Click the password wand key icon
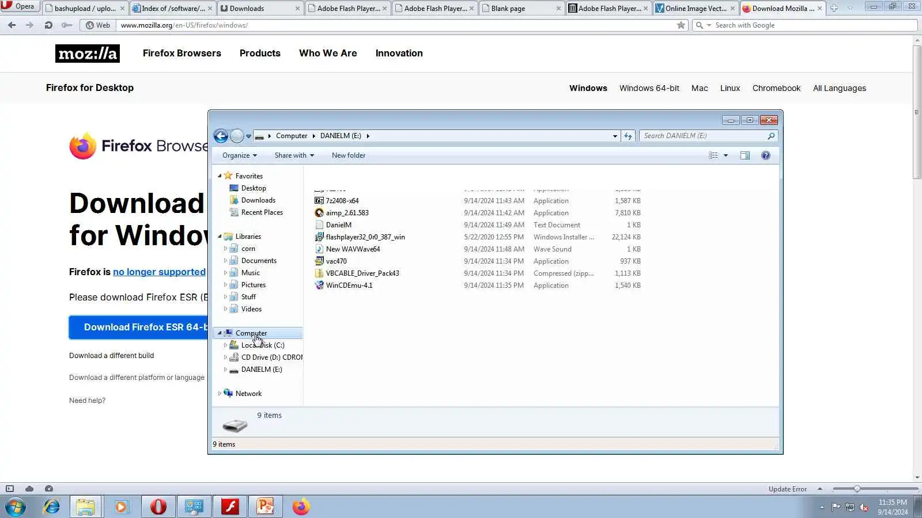Image resolution: width=922 pixels, height=518 pixels. (67, 25)
